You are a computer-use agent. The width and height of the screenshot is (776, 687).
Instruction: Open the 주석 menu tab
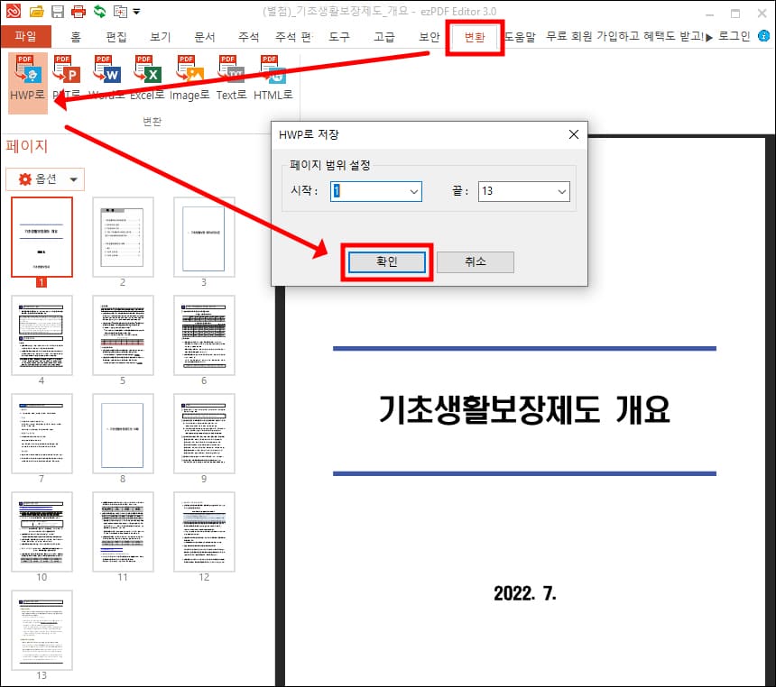248,38
